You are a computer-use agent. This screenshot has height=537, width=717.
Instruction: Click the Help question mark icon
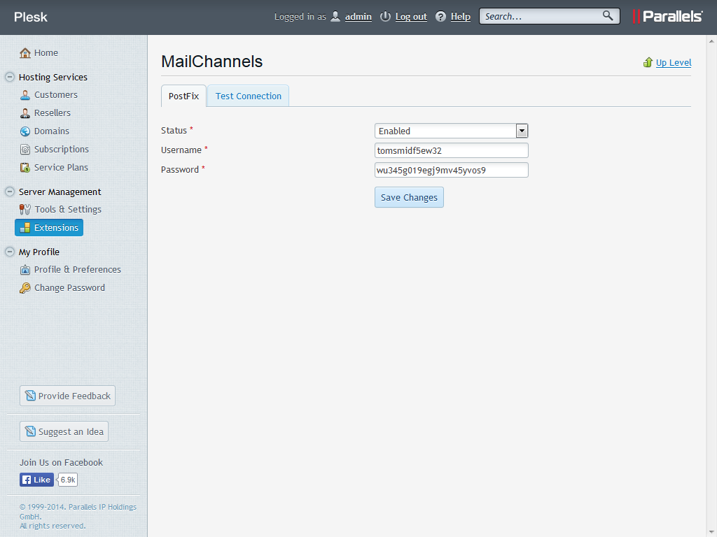click(440, 17)
